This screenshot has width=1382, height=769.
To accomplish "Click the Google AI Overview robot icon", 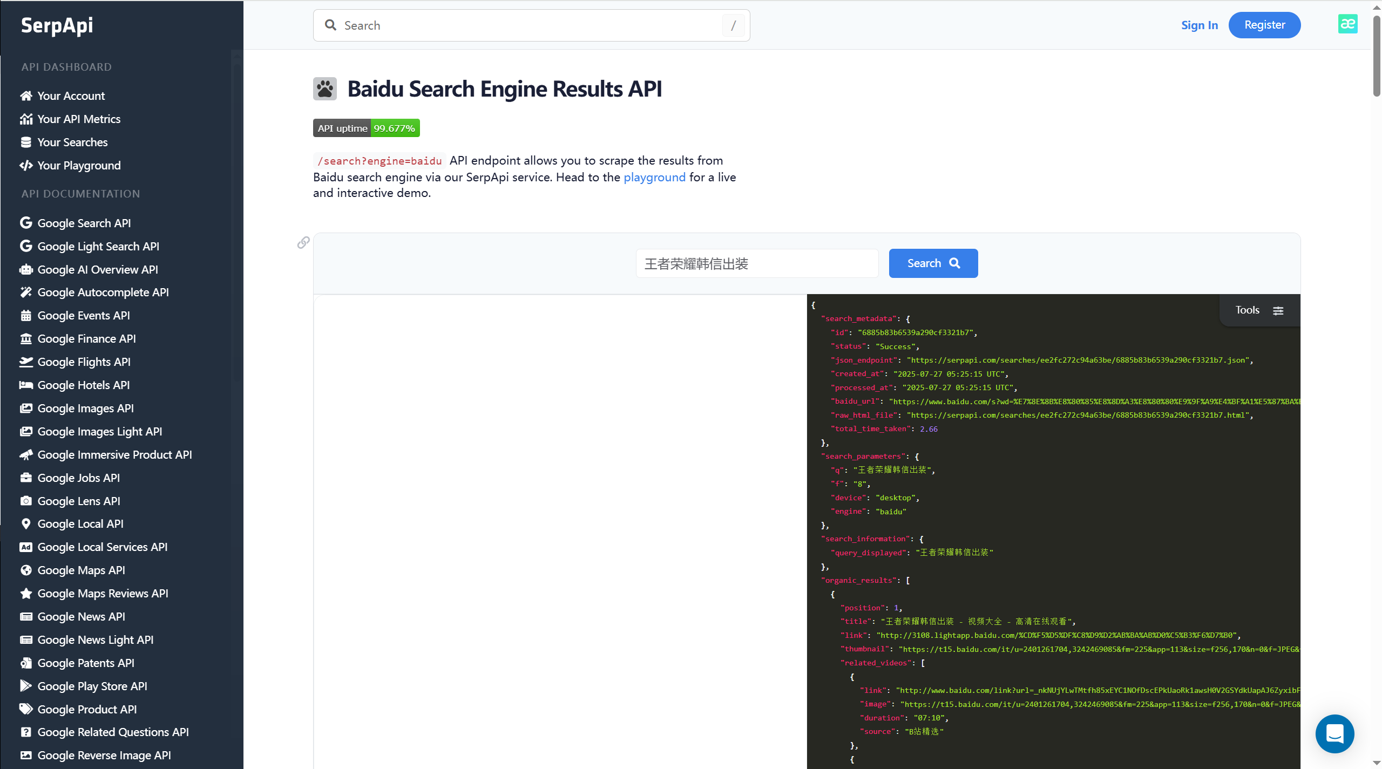I will 26,269.
